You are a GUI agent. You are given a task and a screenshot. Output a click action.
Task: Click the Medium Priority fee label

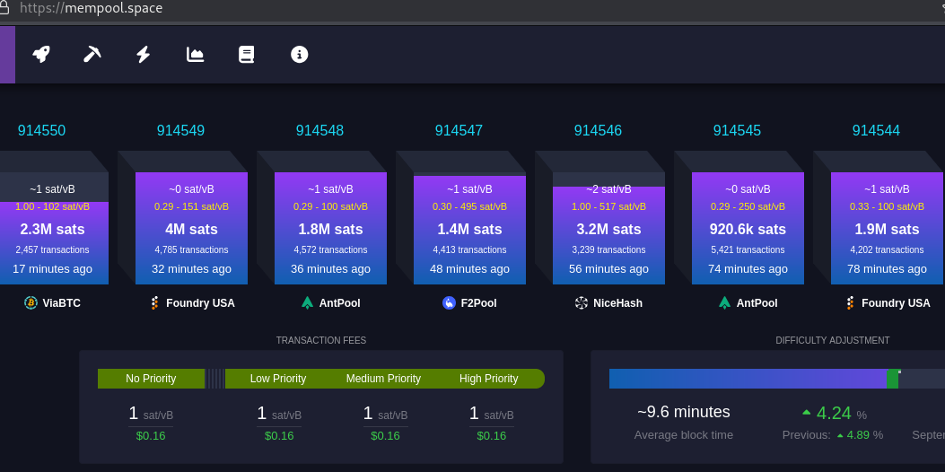point(383,379)
